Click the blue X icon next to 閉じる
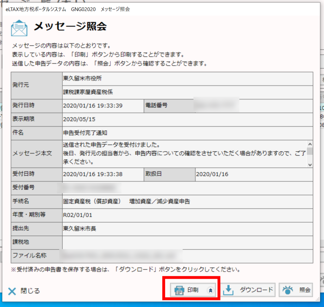The height and width of the screenshot is (307, 324). [x=12, y=291]
